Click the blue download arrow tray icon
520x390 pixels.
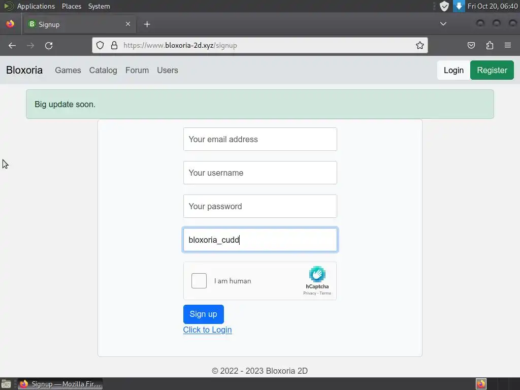click(x=459, y=6)
